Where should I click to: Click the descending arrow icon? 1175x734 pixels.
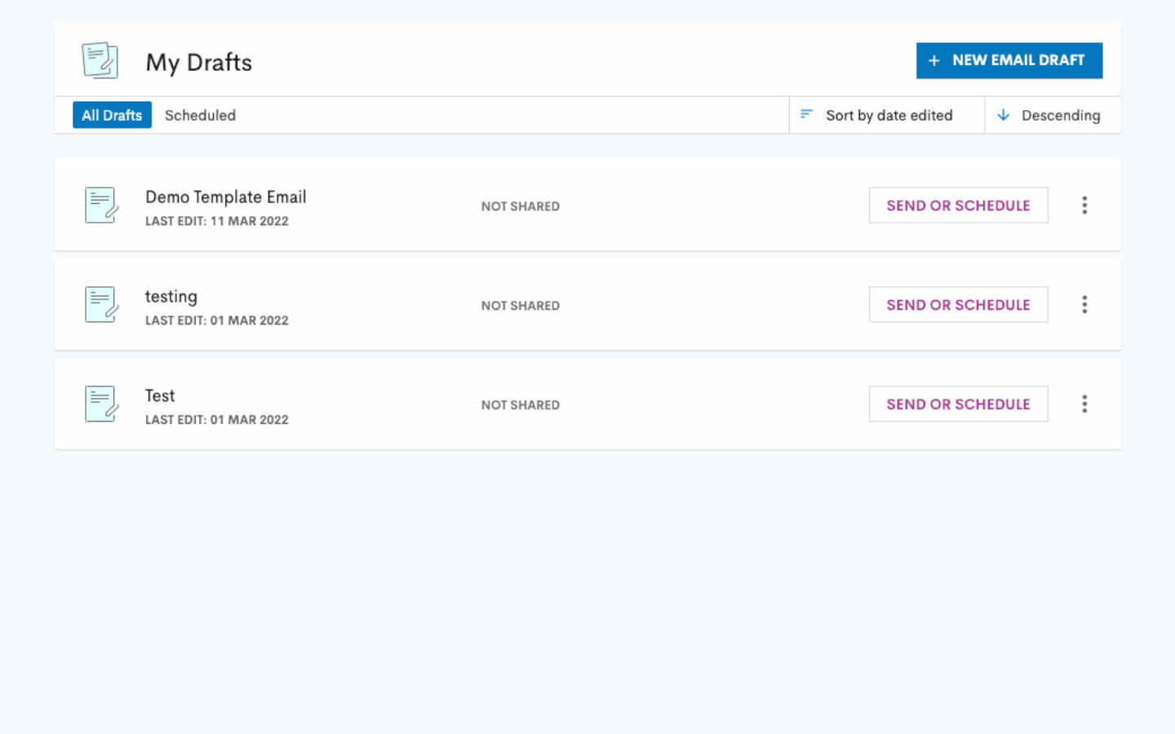coord(1004,115)
